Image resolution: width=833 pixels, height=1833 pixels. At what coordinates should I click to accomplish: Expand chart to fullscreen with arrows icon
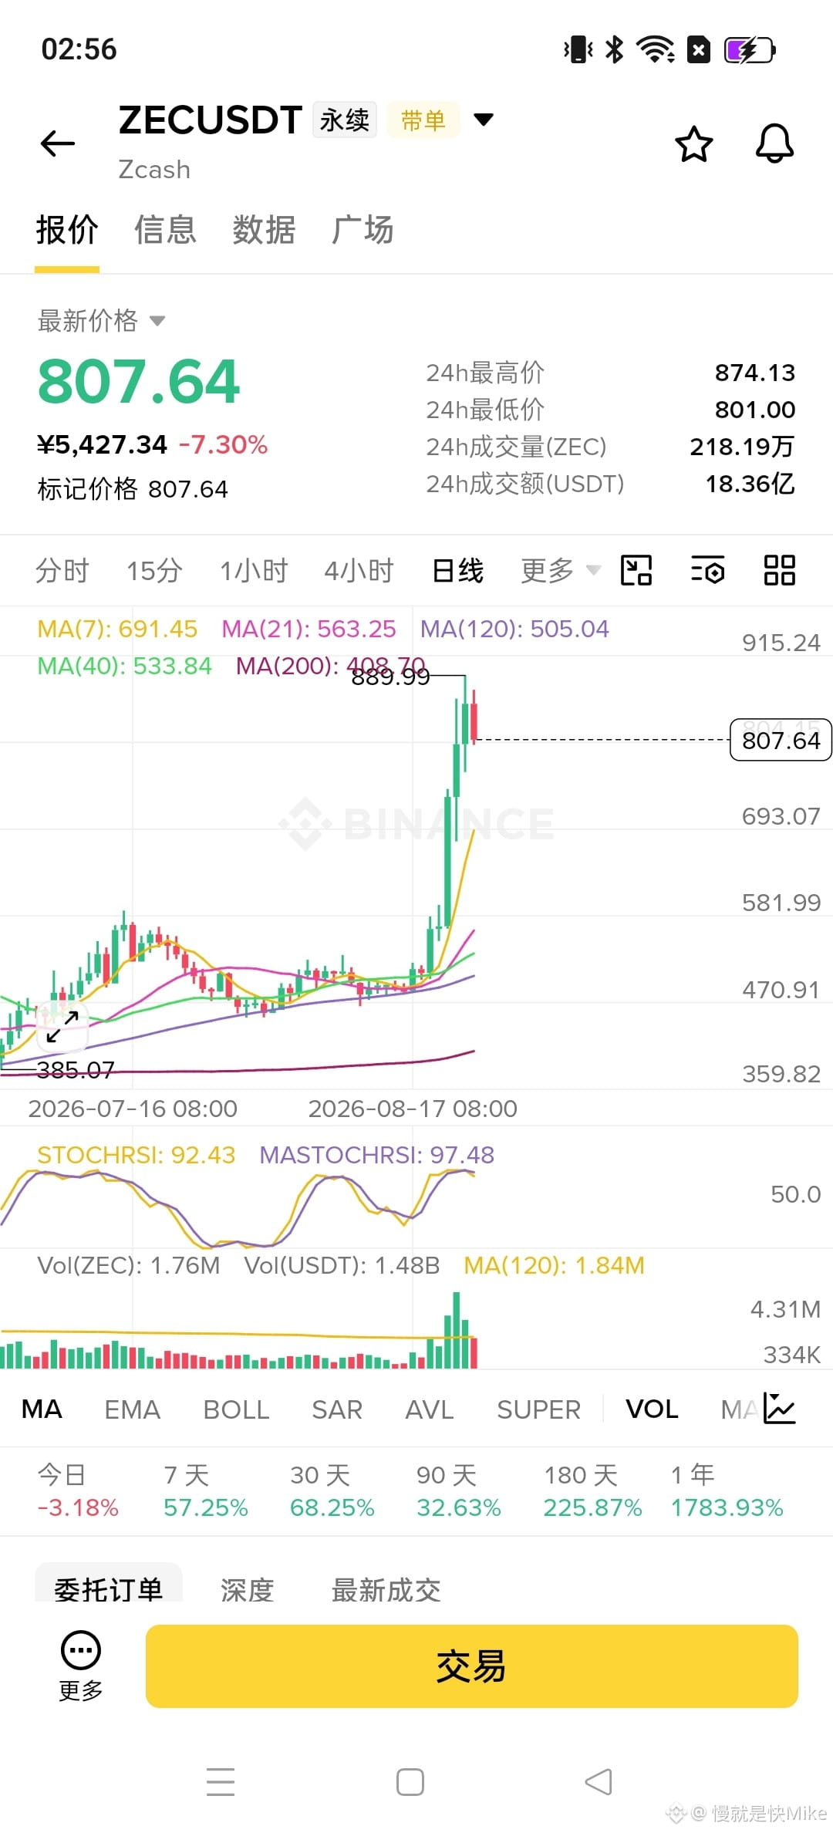(62, 1026)
